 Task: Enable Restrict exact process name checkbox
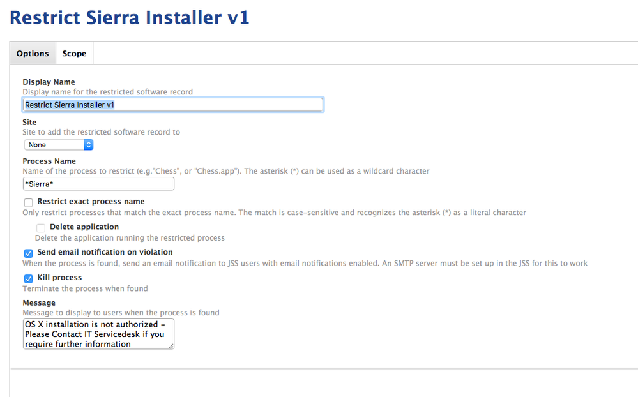(x=29, y=202)
